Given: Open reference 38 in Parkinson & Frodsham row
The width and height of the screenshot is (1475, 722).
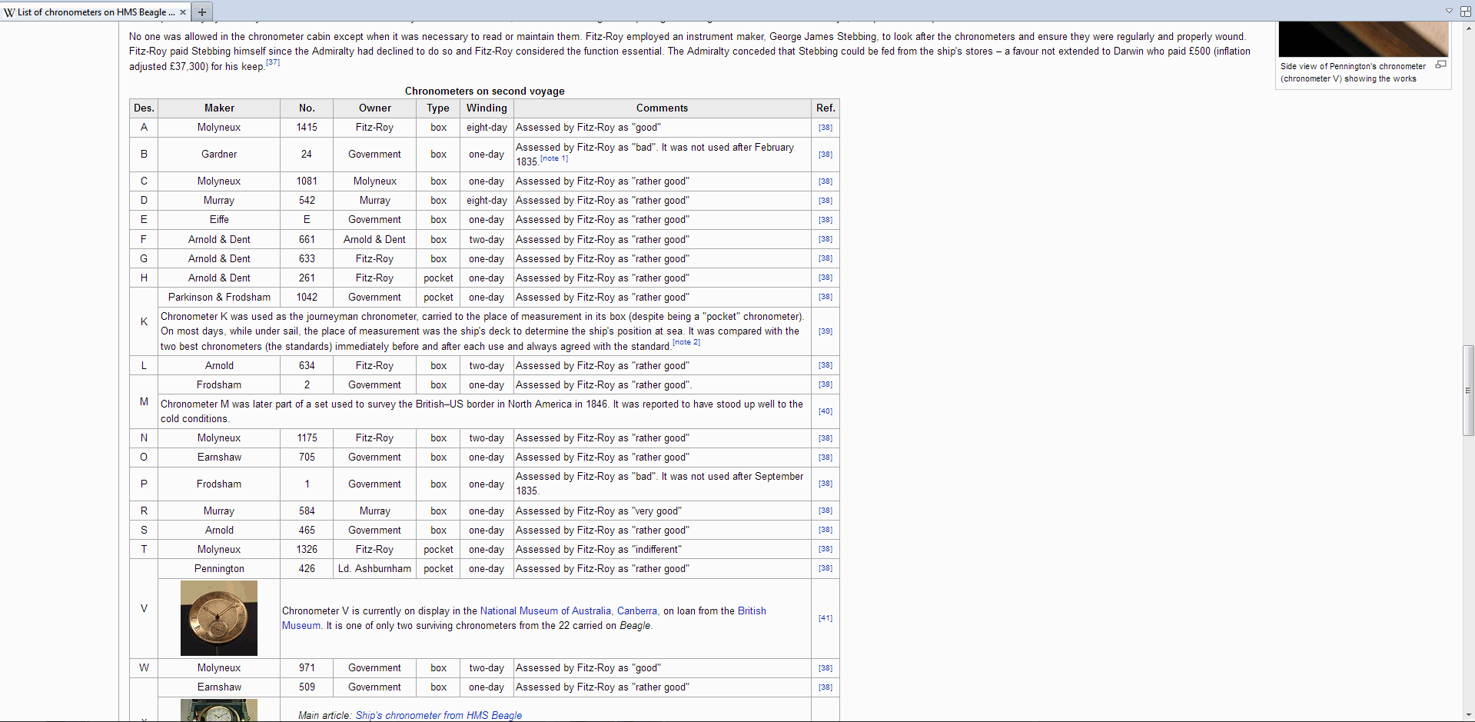Looking at the screenshot, I should [x=826, y=297].
